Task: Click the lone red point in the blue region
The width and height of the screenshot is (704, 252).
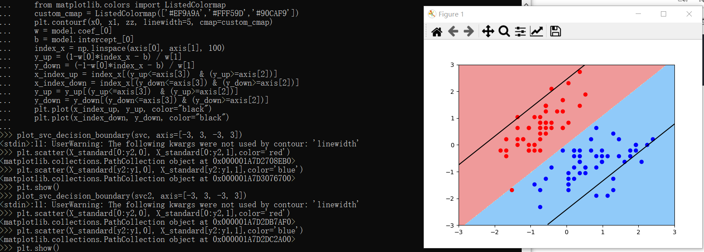Action: point(512,190)
